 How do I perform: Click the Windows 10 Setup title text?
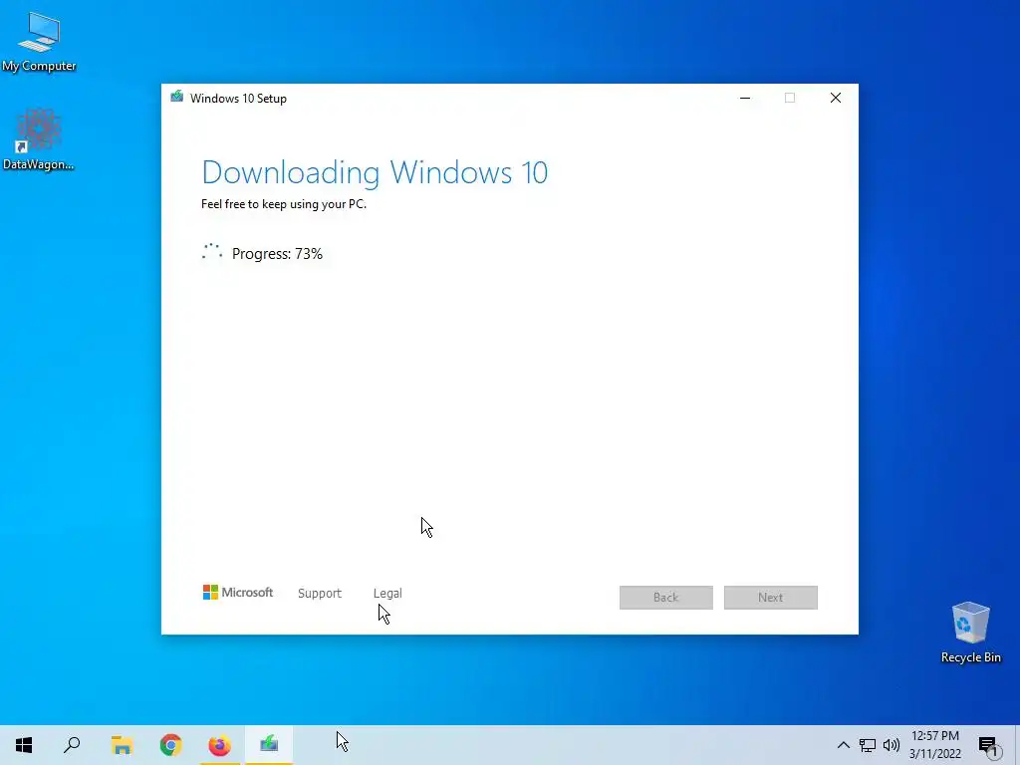coord(238,99)
